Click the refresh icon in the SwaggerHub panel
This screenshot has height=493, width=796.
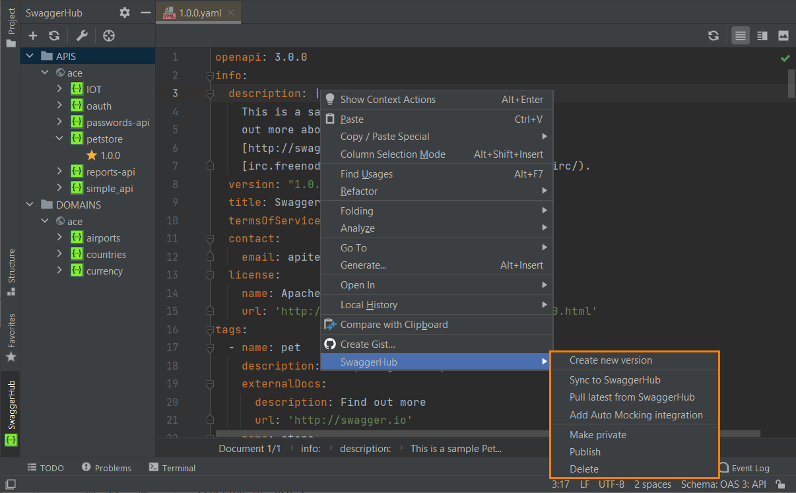click(x=55, y=36)
